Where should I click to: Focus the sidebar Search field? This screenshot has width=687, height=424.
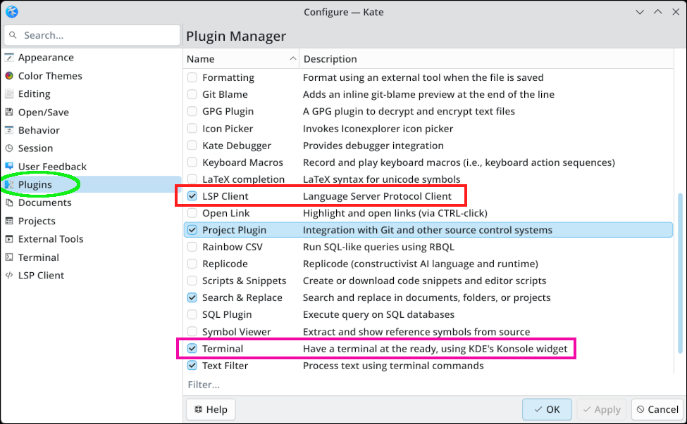(x=92, y=35)
